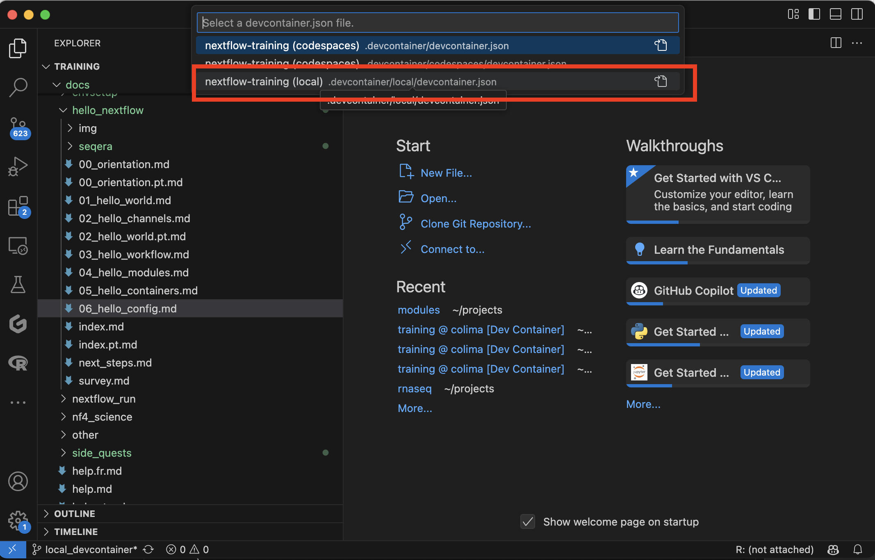Click the remote window indicator in status bar
The image size is (875, 560).
[x=13, y=549]
